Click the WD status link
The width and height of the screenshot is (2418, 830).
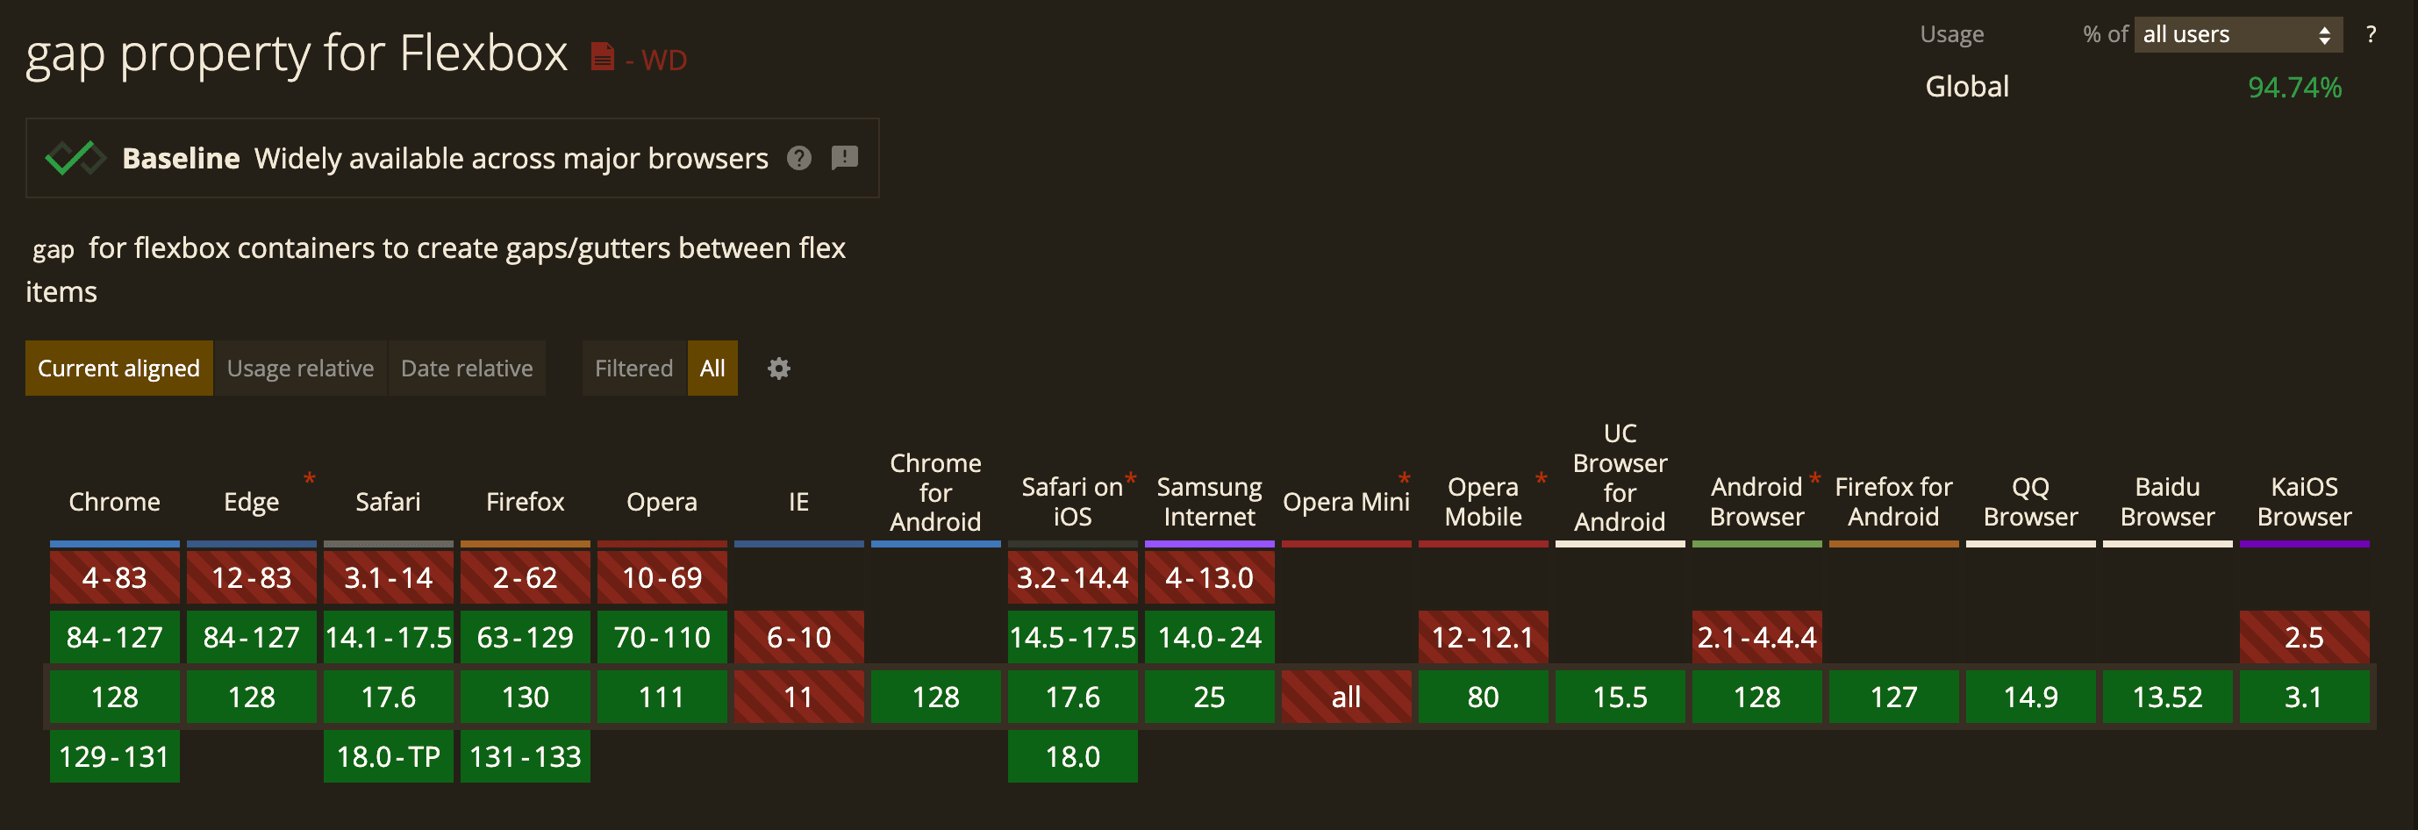[x=663, y=60]
